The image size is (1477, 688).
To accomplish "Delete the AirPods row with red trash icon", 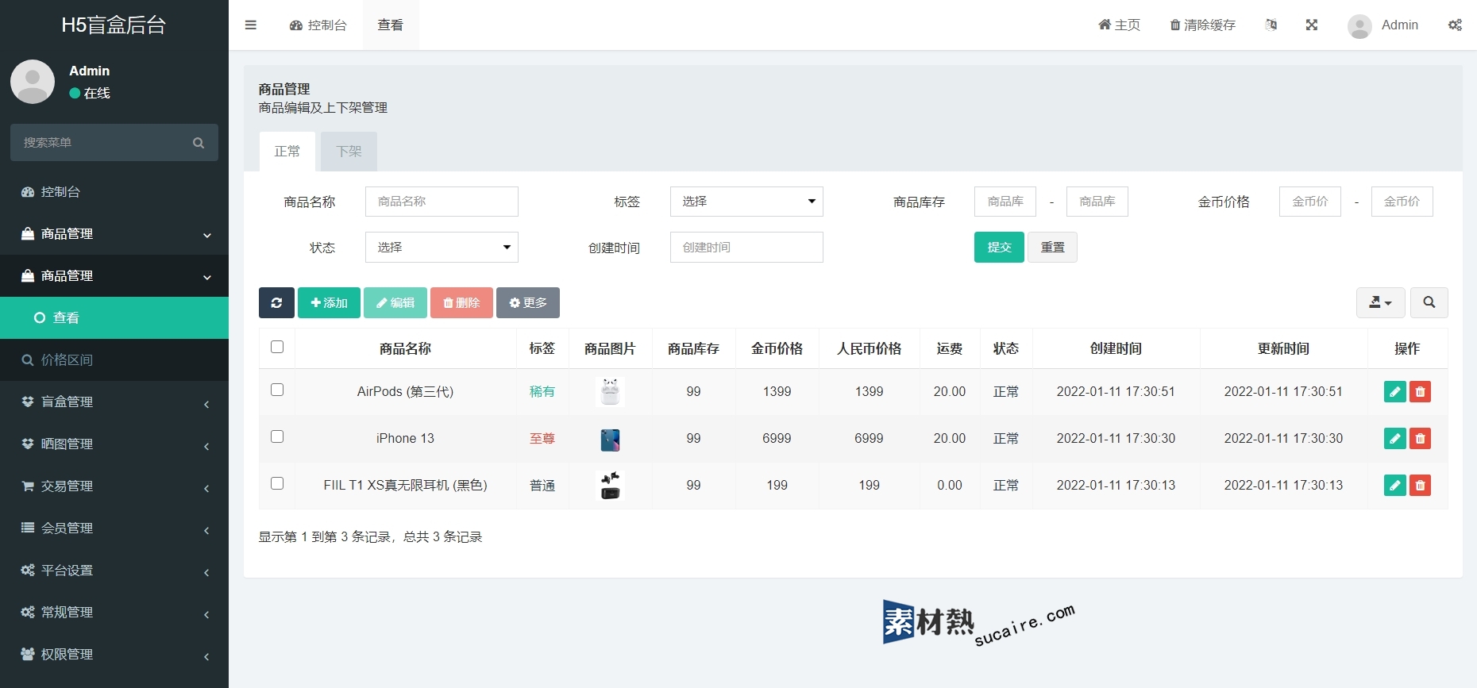I will coord(1420,391).
